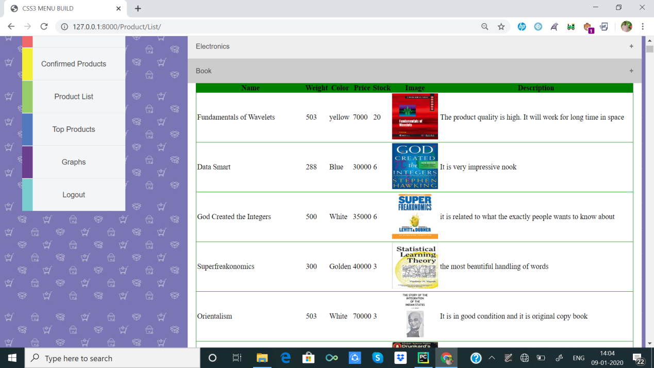Click the Weight column header
Viewport: 654px width, 368px height.
pyautogui.click(x=316, y=88)
